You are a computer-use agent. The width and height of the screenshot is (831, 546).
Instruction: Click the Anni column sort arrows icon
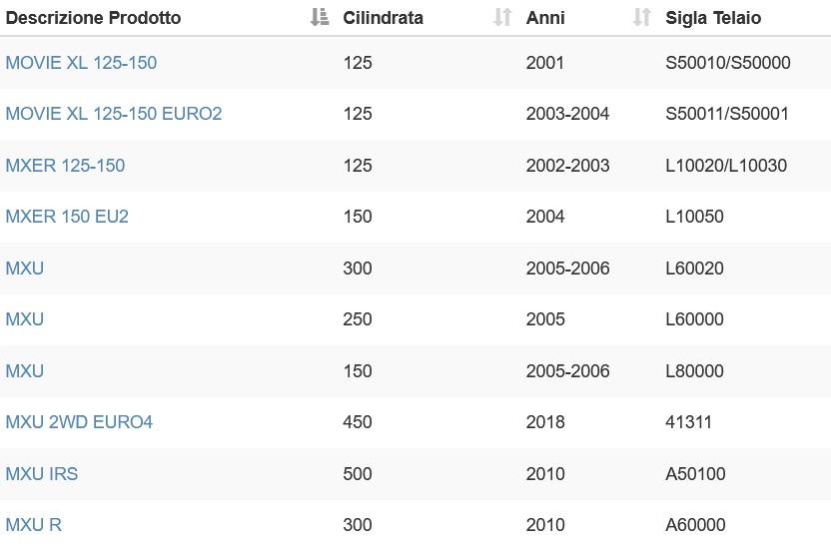(x=642, y=18)
